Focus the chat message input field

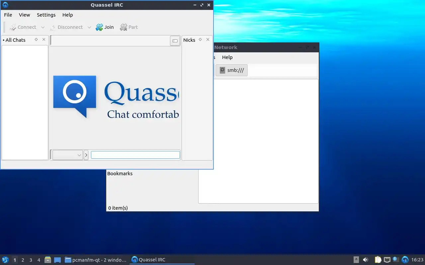tap(135, 155)
